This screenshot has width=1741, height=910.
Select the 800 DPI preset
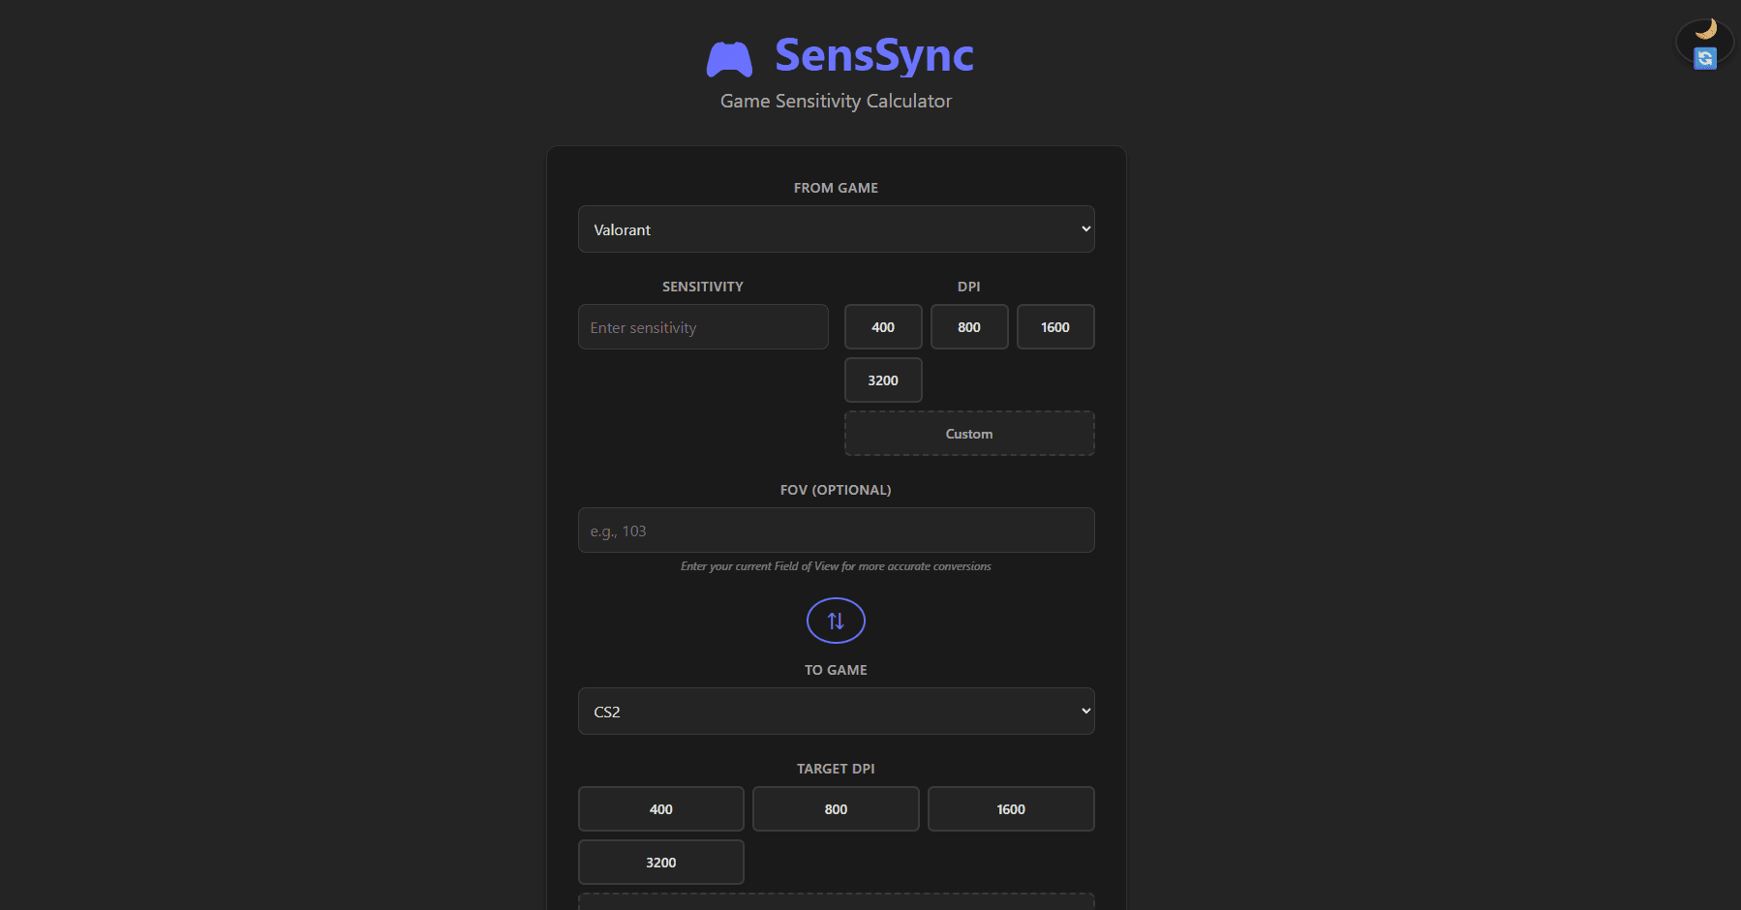[x=968, y=326]
